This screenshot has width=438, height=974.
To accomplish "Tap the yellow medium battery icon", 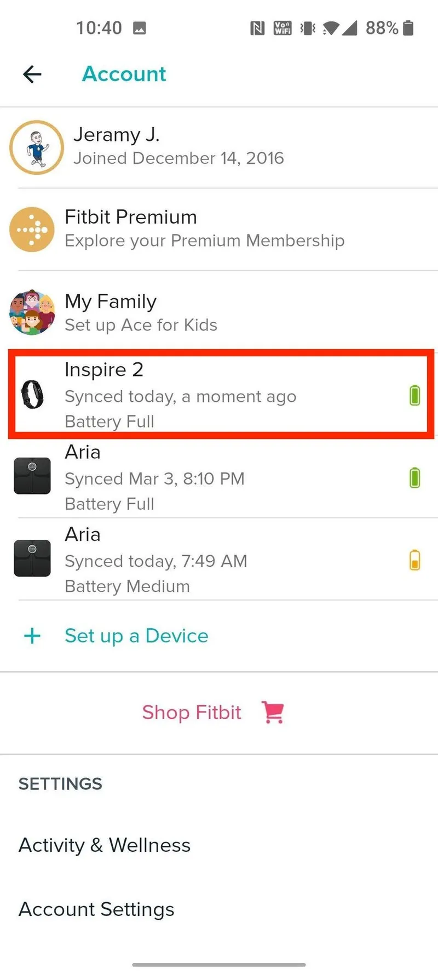I will 414,560.
